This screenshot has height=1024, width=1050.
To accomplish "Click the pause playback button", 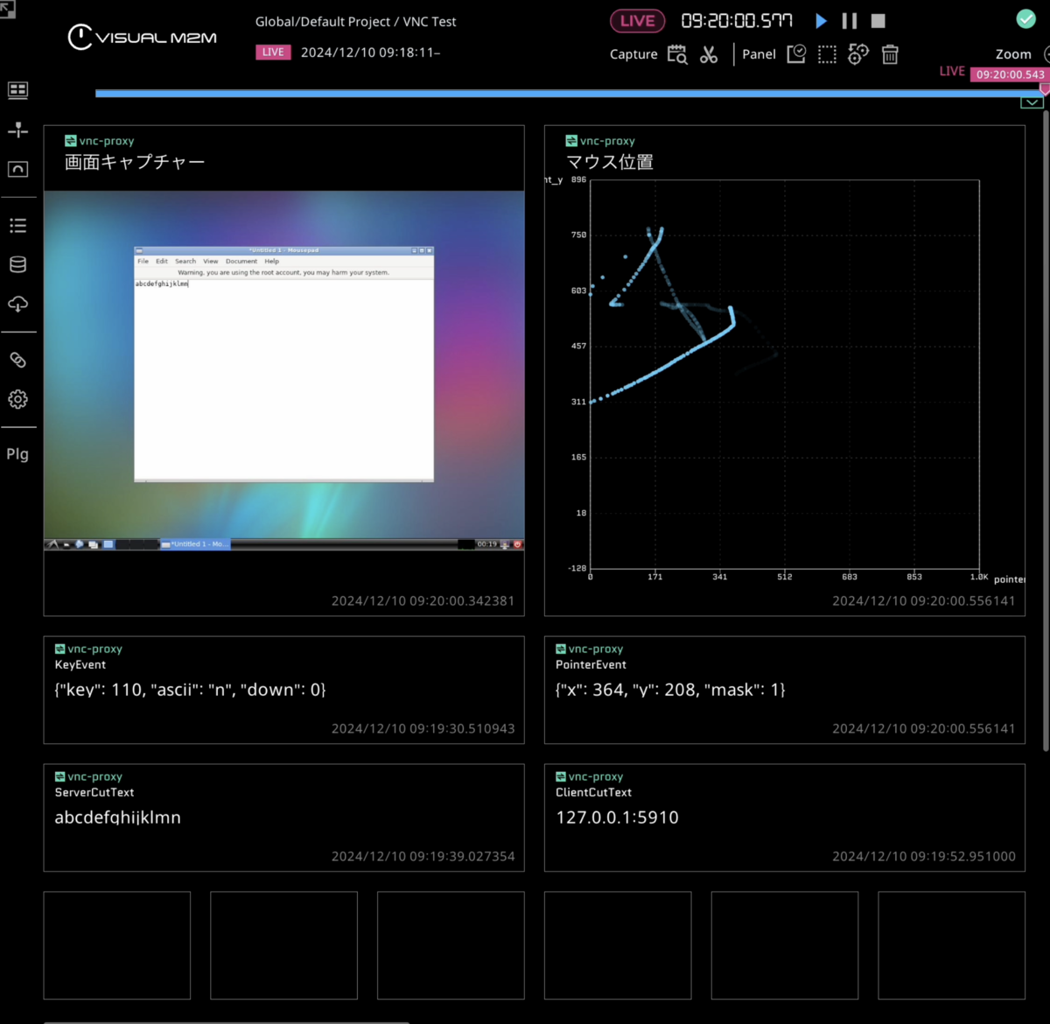I will coord(850,20).
